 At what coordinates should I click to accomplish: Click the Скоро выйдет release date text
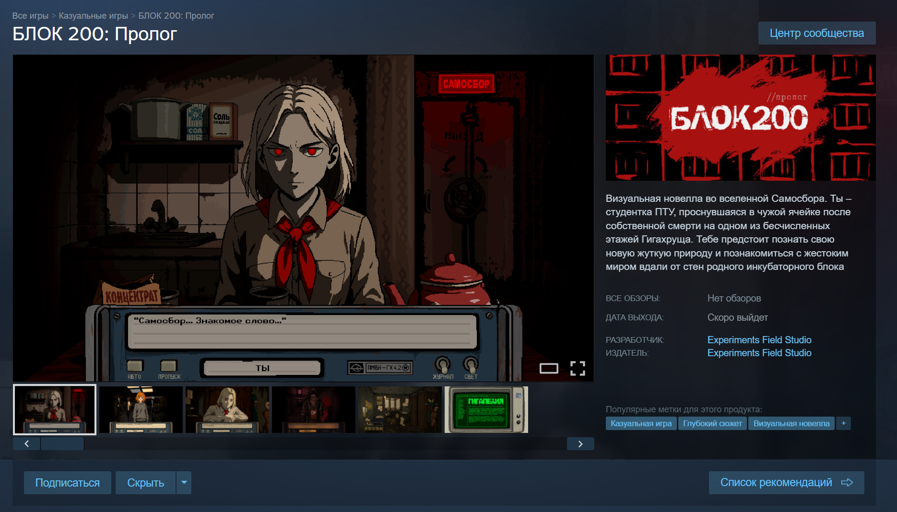pyautogui.click(x=737, y=317)
